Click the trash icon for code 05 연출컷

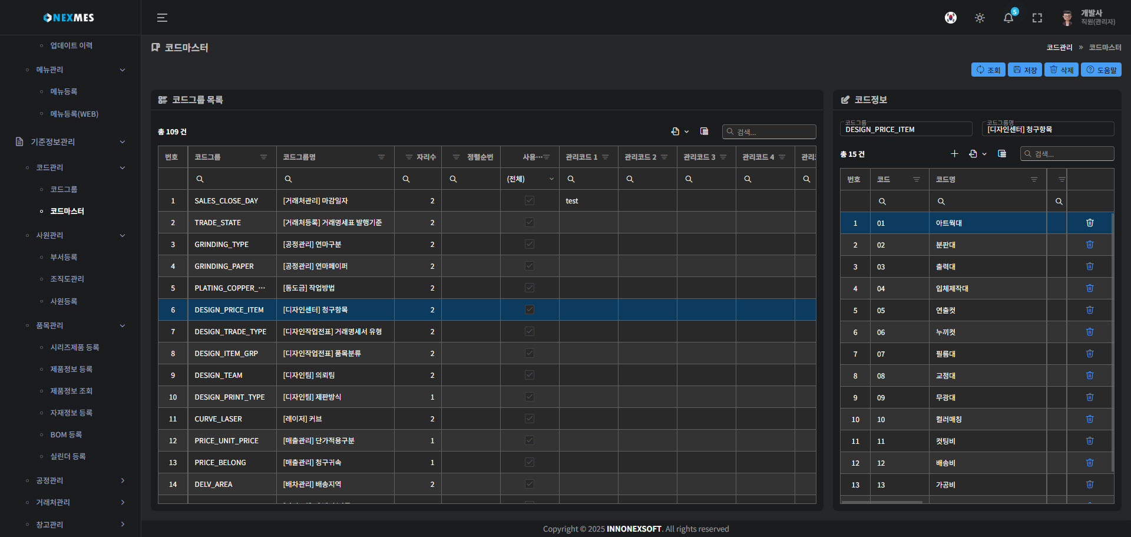pyautogui.click(x=1090, y=310)
